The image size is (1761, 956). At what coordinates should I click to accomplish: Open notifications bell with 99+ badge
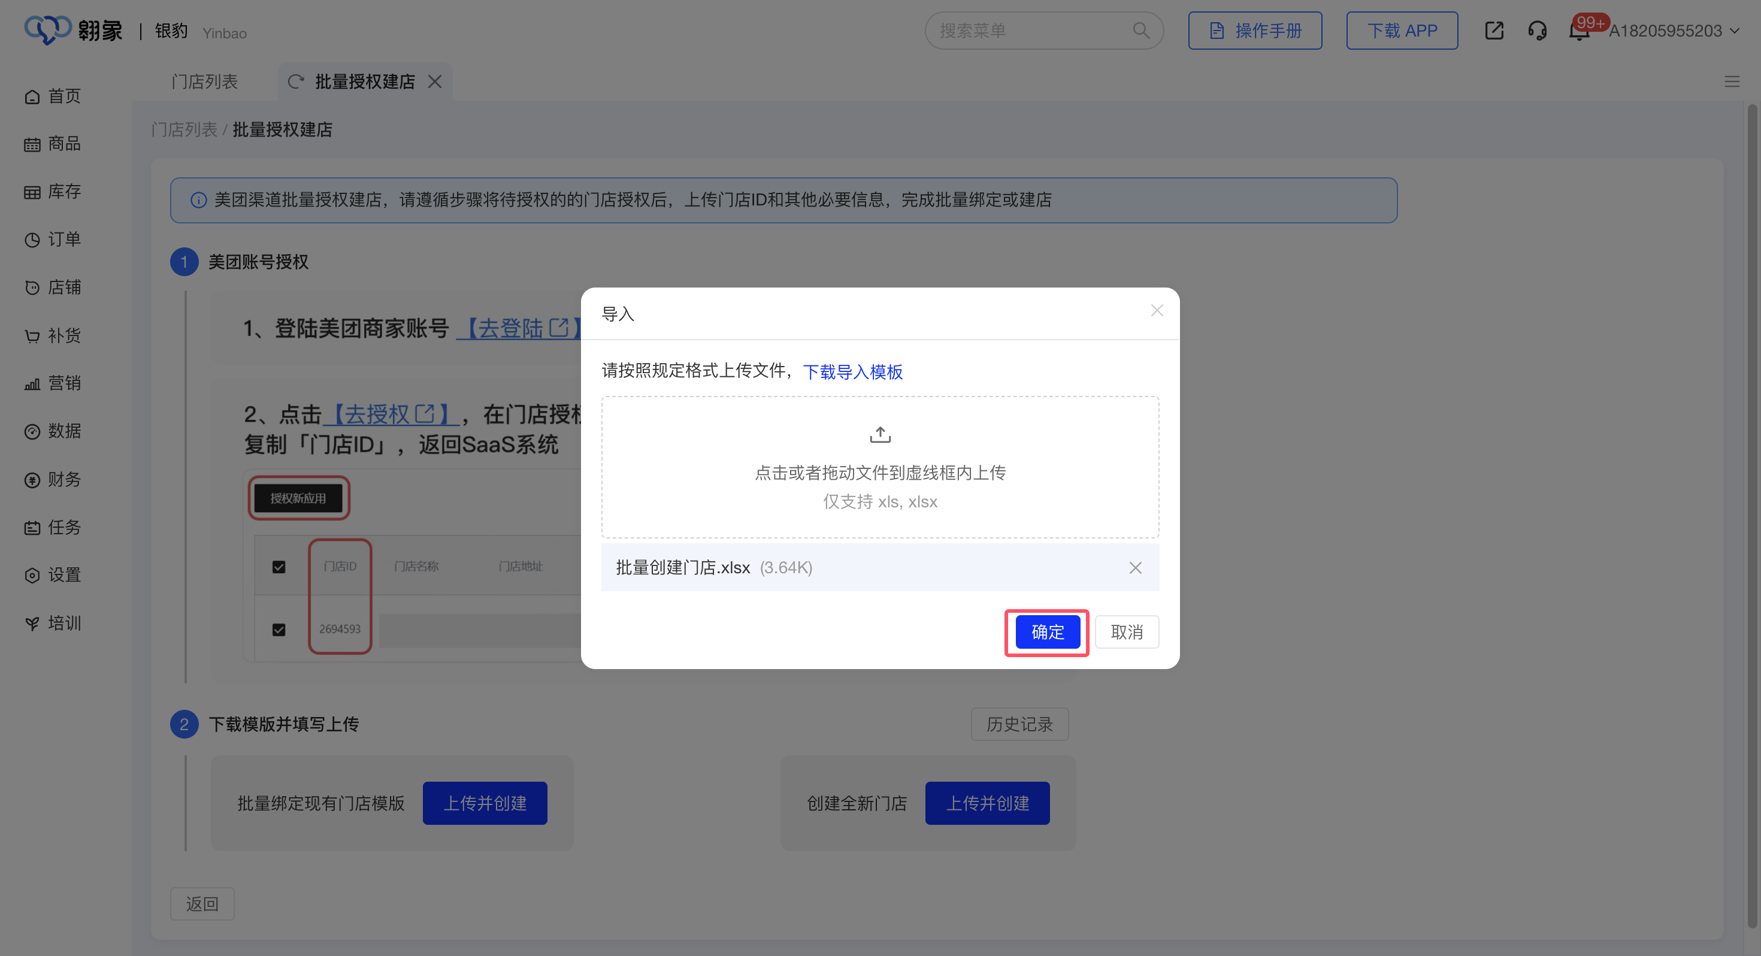1579,32
